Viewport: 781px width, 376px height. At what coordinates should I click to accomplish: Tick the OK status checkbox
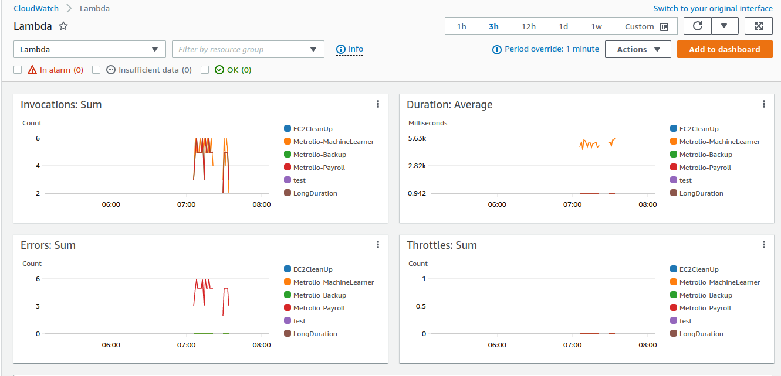pyautogui.click(x=205, y=70)
